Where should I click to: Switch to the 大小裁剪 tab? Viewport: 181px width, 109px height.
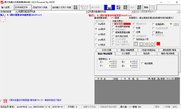point(126,54)
